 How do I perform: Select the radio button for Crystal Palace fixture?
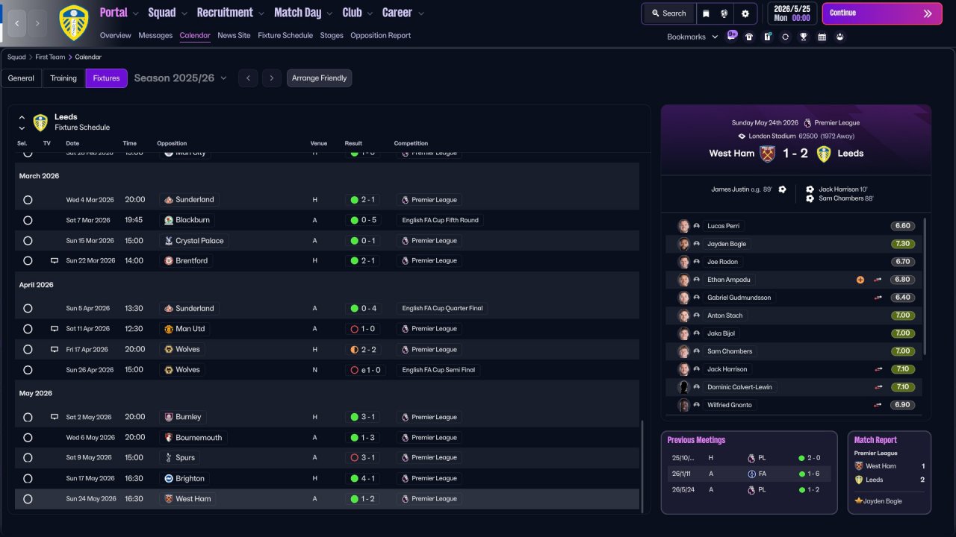(x=28, y=241)
